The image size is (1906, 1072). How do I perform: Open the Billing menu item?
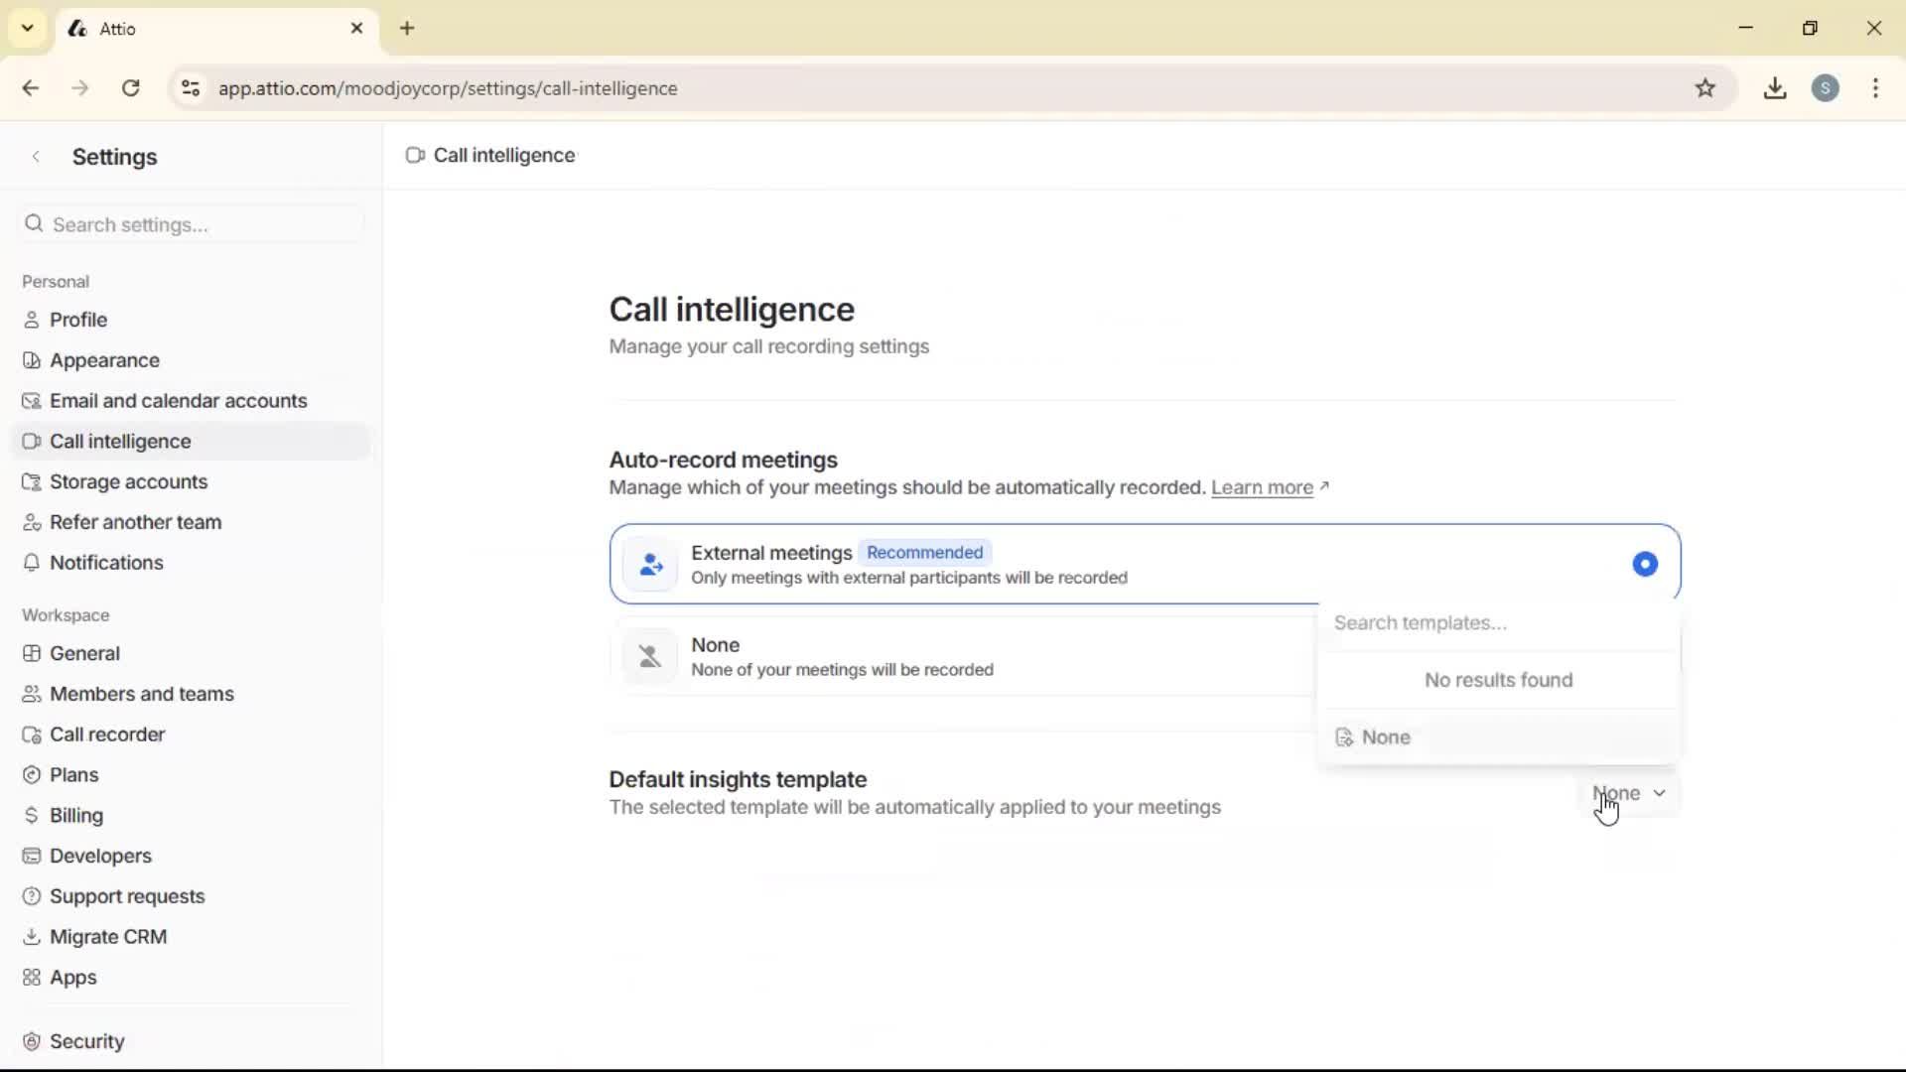pyautogui.click(x=75, y=815)
